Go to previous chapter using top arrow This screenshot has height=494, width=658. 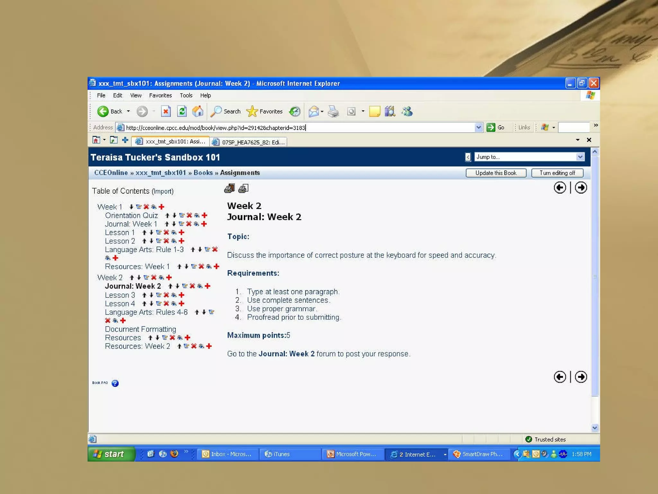click(x=560, y=188)
